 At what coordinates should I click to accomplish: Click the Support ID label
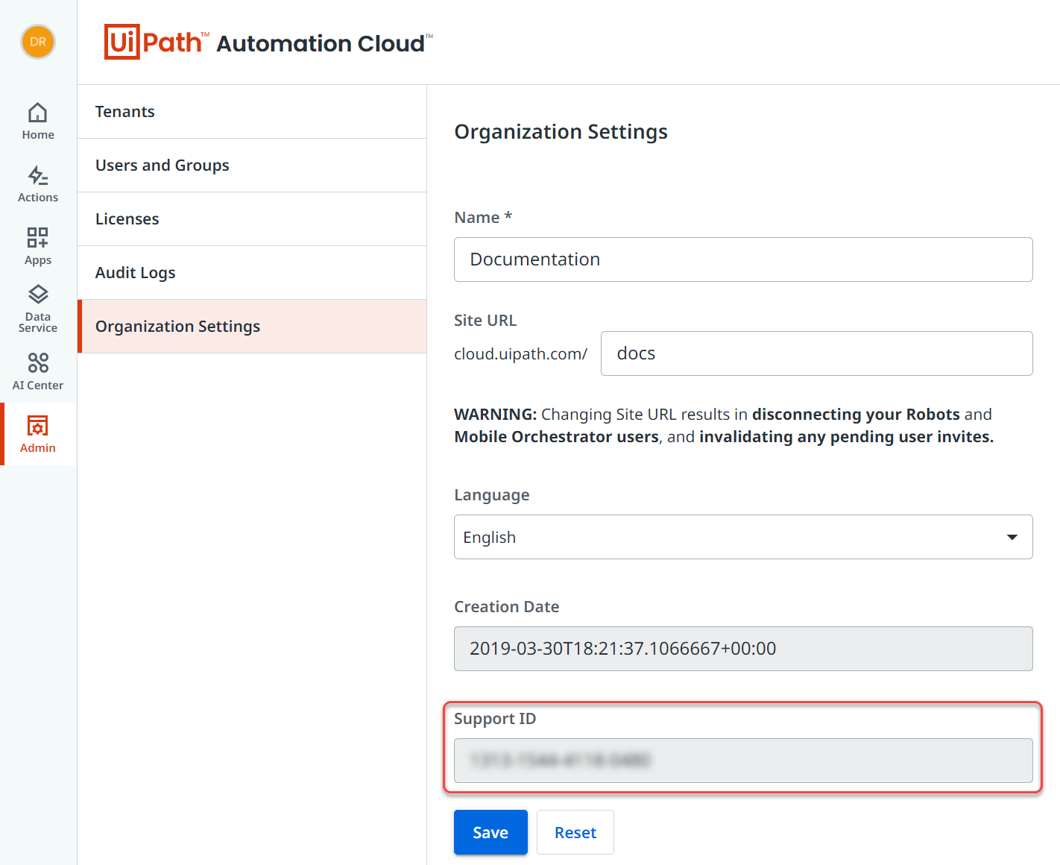[x=495, y=719]
